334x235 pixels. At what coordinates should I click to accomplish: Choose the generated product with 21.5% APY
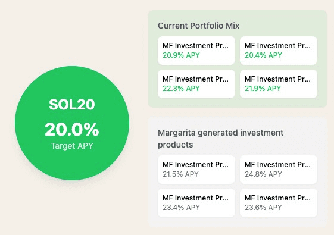(196, 170)
